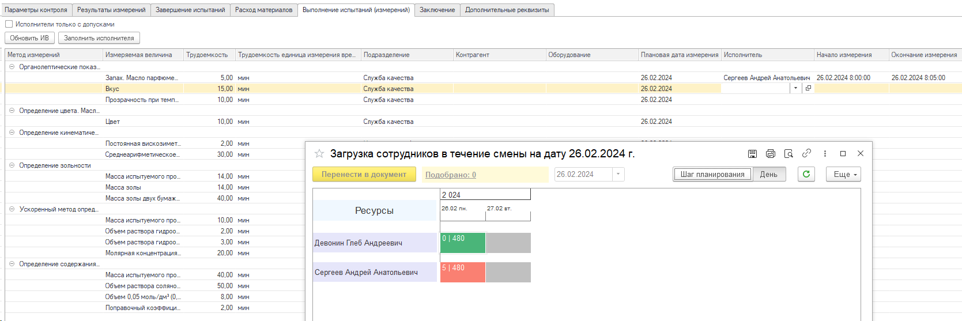Select Девонин's green '0 | 480' load bar
The height and width of the screenshot is (321, 962).
pos(462,243)
